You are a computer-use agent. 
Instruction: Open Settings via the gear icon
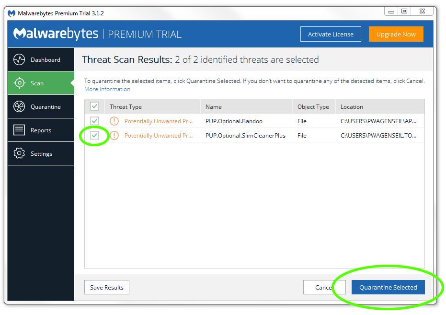click(18, 153)
